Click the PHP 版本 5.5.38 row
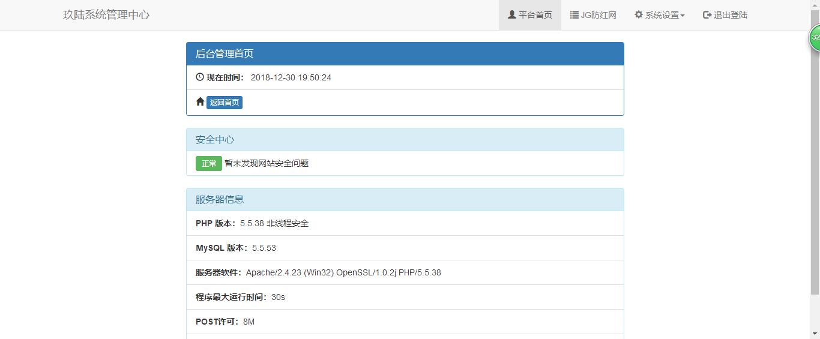Viewport: 820px width, 339px height. pos(405,223)
